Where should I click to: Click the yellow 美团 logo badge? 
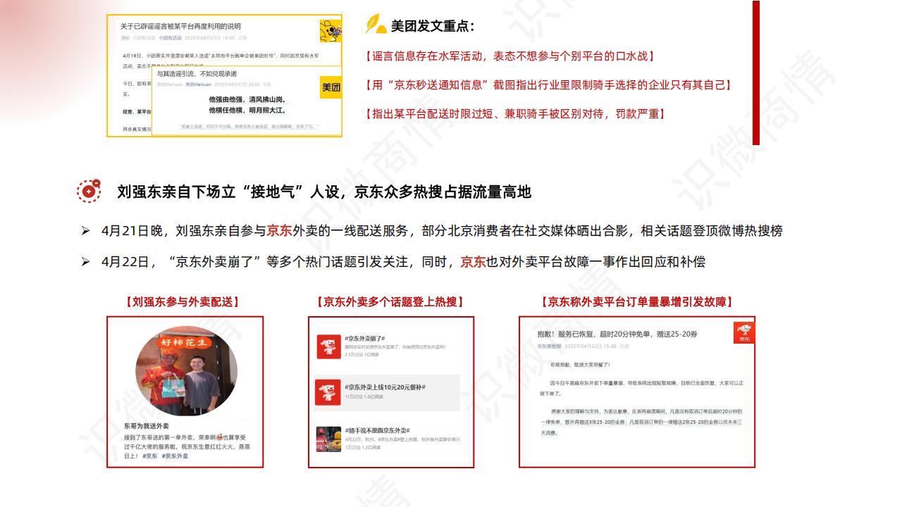(x=330, y=87)
